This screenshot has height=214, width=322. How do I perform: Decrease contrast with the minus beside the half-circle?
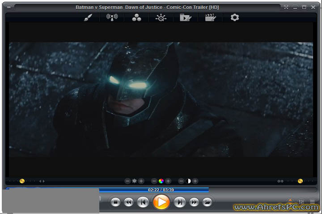pos(181,181)
